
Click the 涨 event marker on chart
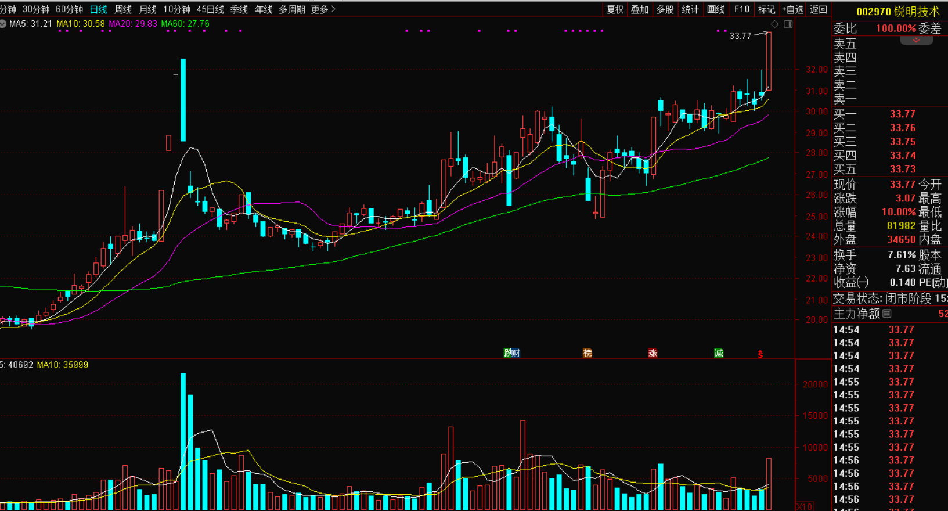pos(653,353)
